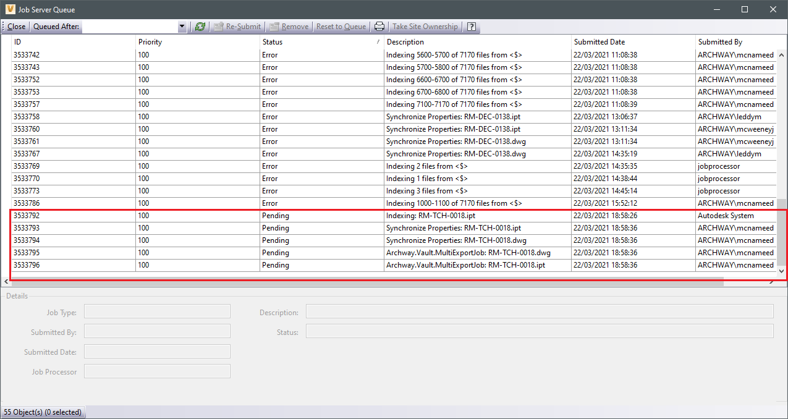This screenshot has width=788, height=419.
Task: Open help using the question mark icon
Action: click(470, 27)
